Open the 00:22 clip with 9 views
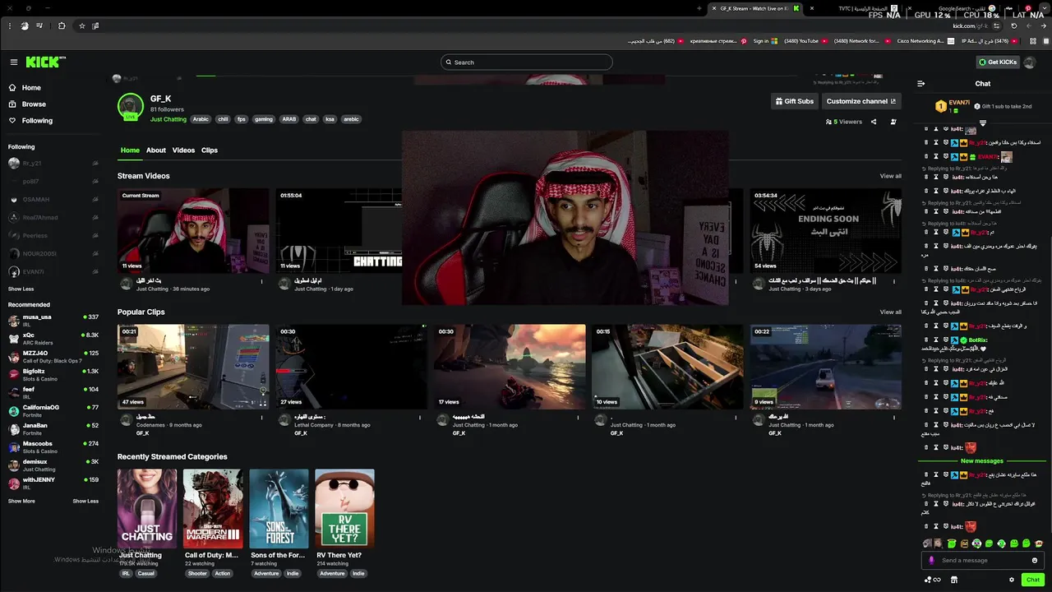Screen dimensions: 1052x592 click(x=826, y=367)
